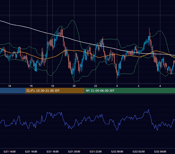Click the '5/21 14:00' label on the lower axis
This screenshot has width=175, height=154.
[x=10, y=151]
